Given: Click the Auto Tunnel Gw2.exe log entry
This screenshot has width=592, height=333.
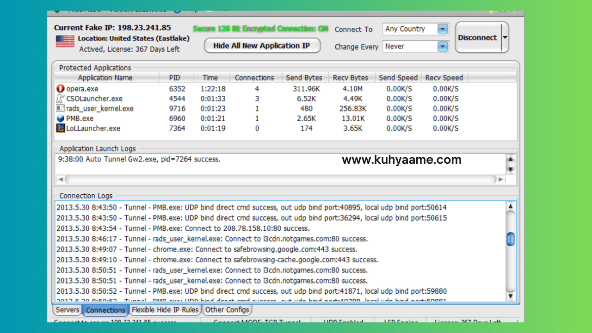Looking at the screenshot, I should point(139,160).
